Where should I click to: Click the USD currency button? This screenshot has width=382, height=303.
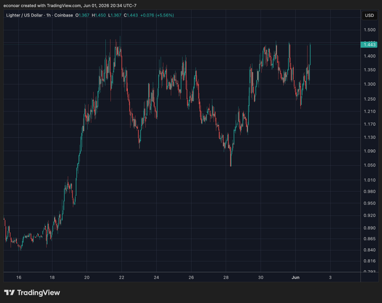[x=369, y=15]
